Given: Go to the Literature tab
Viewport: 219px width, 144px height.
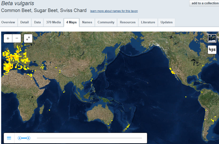Looking at the screenshot, I should point(148,22).
